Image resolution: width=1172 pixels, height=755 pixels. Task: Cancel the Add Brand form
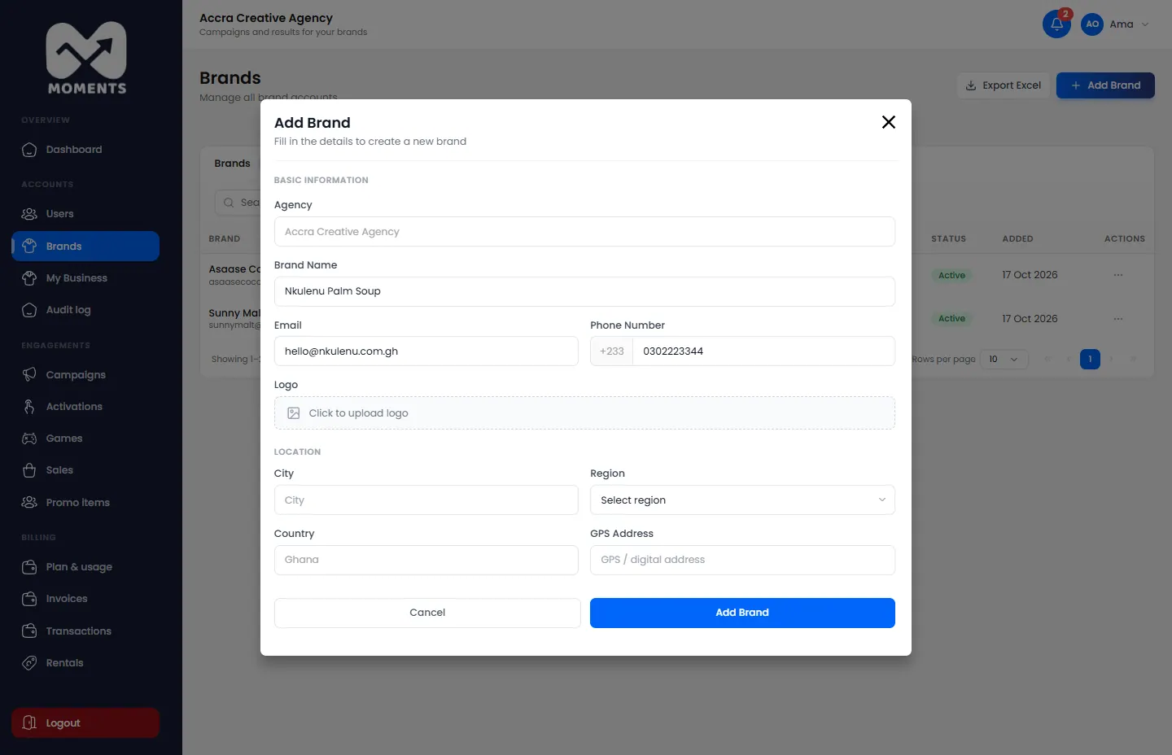(427, 613)
